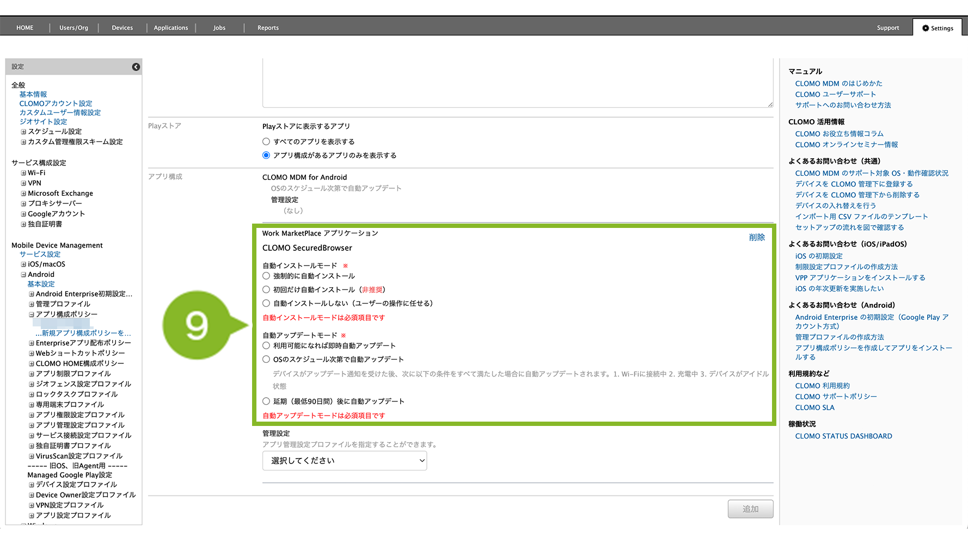Open 基本情報 under 全般

pyautogui.click(x=33, y=94)
